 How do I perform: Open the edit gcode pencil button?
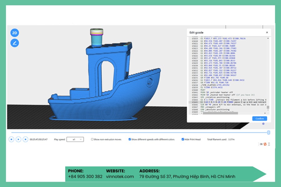(15, 43)
